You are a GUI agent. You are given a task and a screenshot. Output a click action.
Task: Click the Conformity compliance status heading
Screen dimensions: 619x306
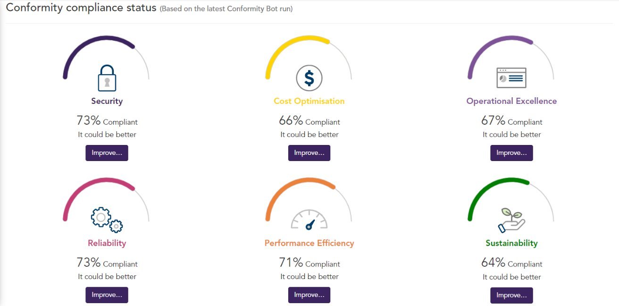[80, 8]
